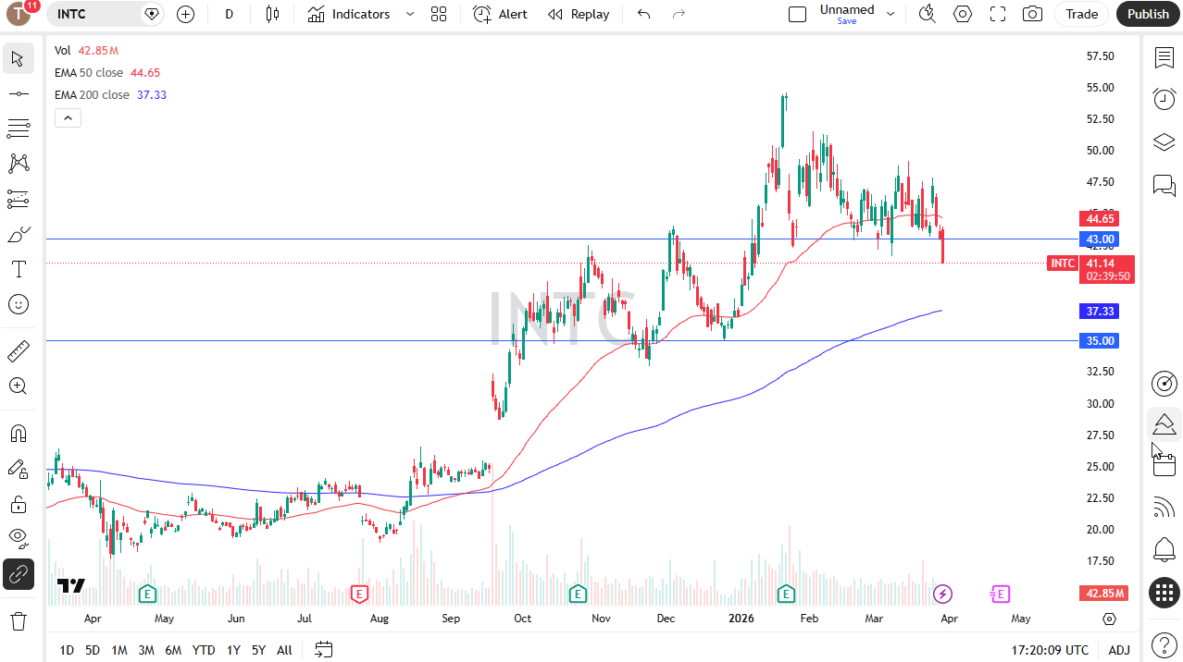Open forecasting and measurement tools

(18, 199)
